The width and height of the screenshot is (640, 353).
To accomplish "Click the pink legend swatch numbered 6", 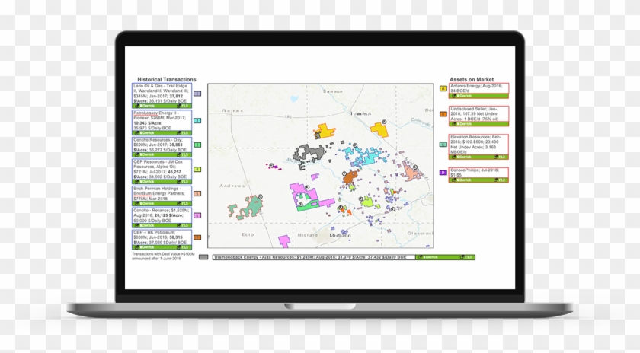I will (x=197, y=215).
